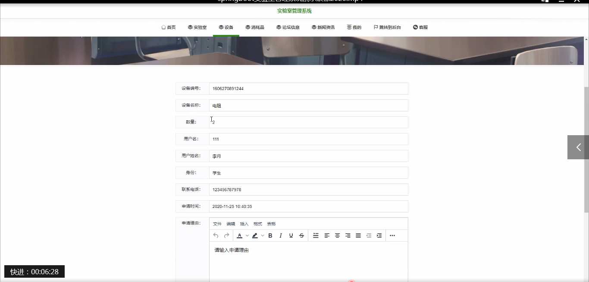Click 跳转到后台 link in navigation
The width and height of the screenshot is (589, 282).
tap(387, 28)
